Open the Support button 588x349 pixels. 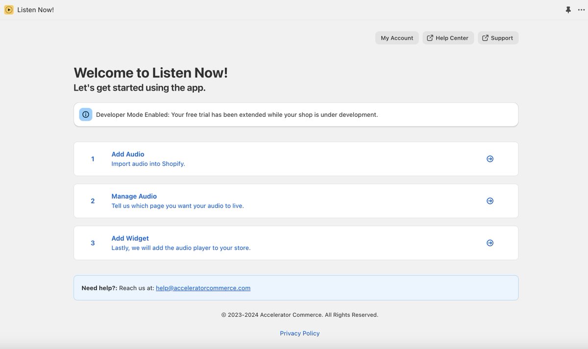click(498, 38)
